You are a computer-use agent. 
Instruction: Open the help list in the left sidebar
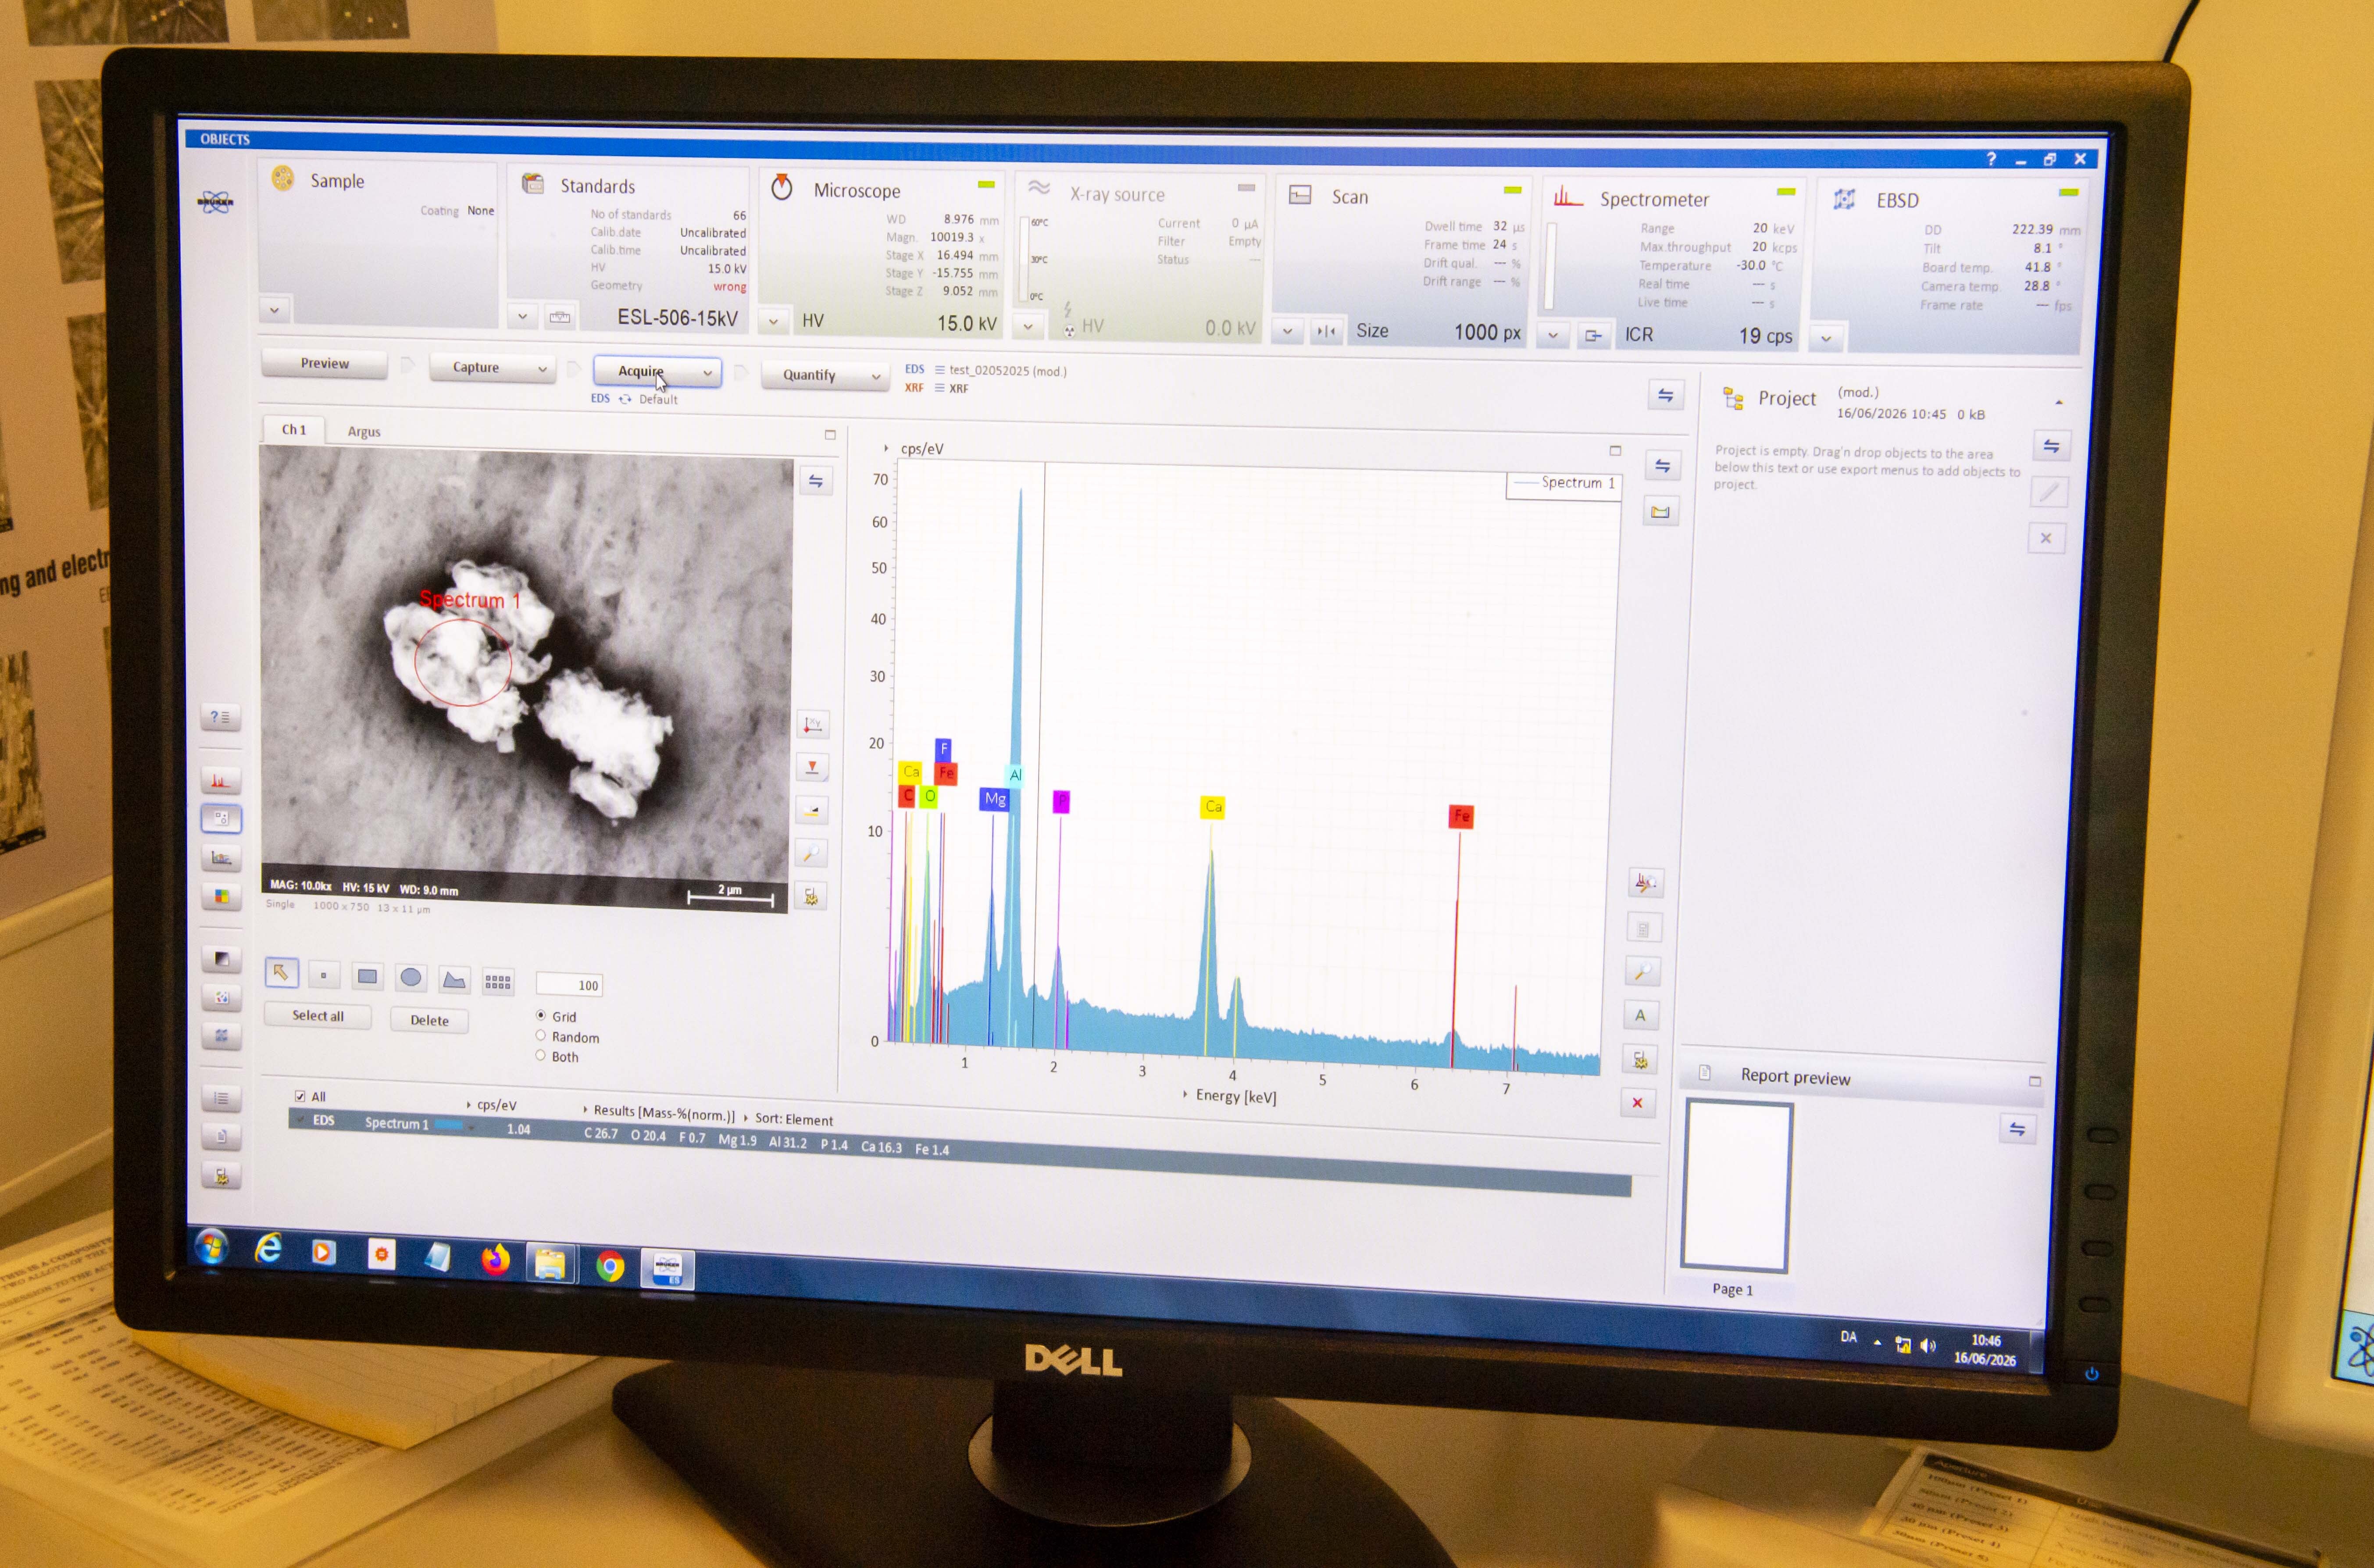click(220, 717)
